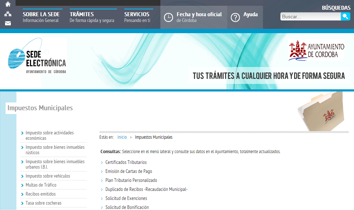Open the TRÁMITES menu
This screenshot has height=210, width=354.
coord(92,17)
